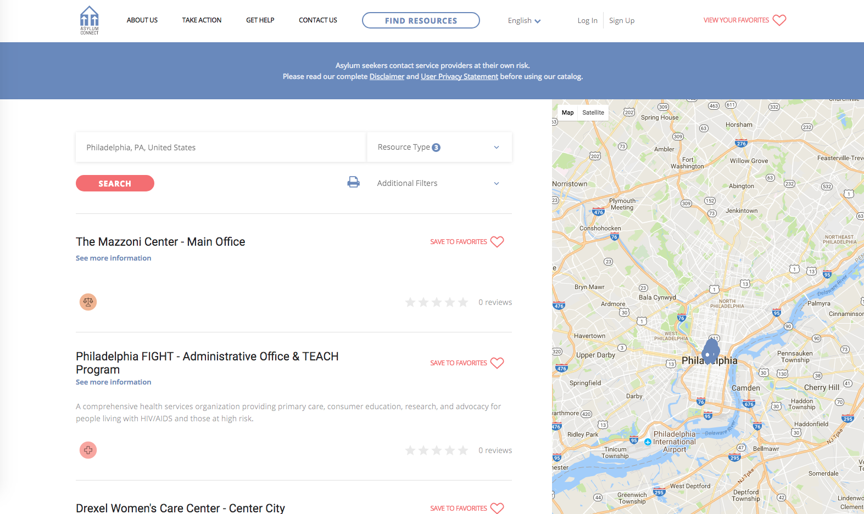Open the User Privacy Statement link
The image size is (864, 514).
click(x=459, y=77)
